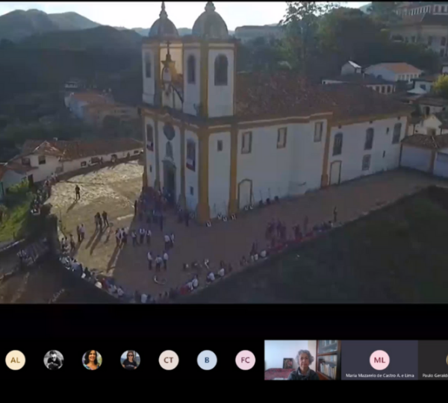Click the AL participant avatar
The image size is (448, 403).
pos(15,360)
